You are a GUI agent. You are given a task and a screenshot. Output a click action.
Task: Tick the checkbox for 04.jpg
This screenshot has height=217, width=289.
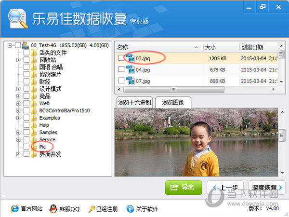(x=121, y=69)
